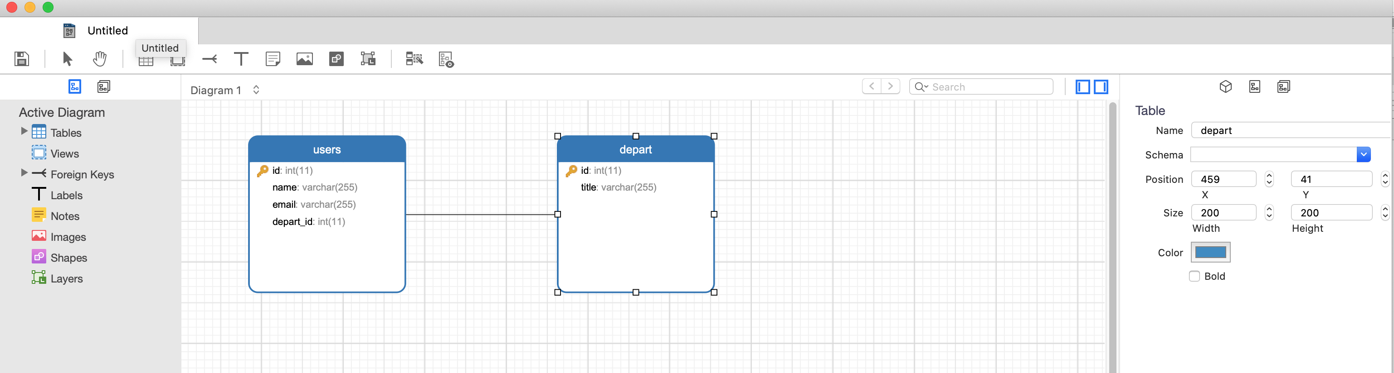
Task: Click the auto layout toolbar icon
Action: pyautogui.click(x=414, y=59)
